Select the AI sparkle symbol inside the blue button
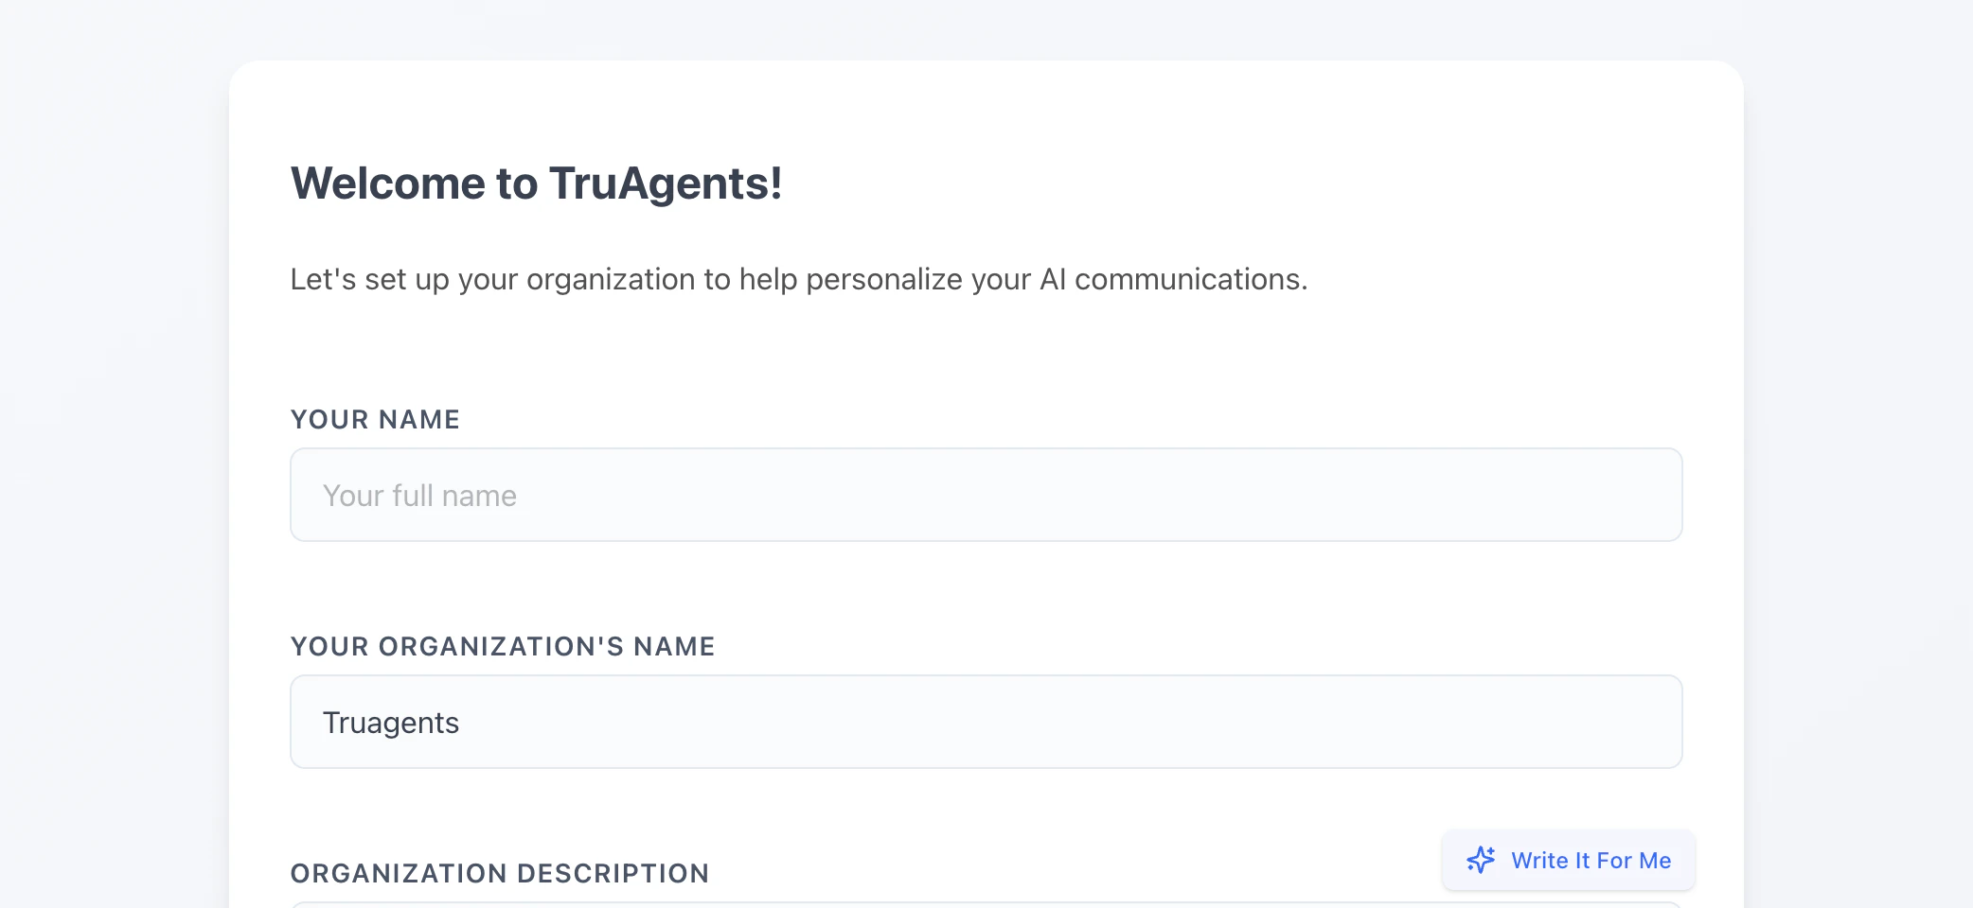This screenshot has height=908, width=1973. [1480, 861]
